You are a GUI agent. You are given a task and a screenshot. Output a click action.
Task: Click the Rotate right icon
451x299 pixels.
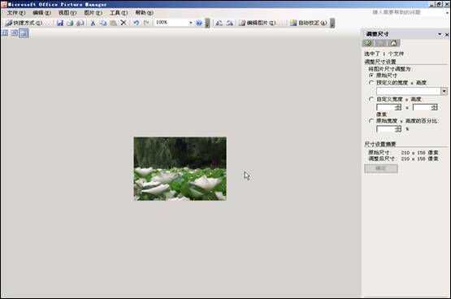(x=229, y=23)
